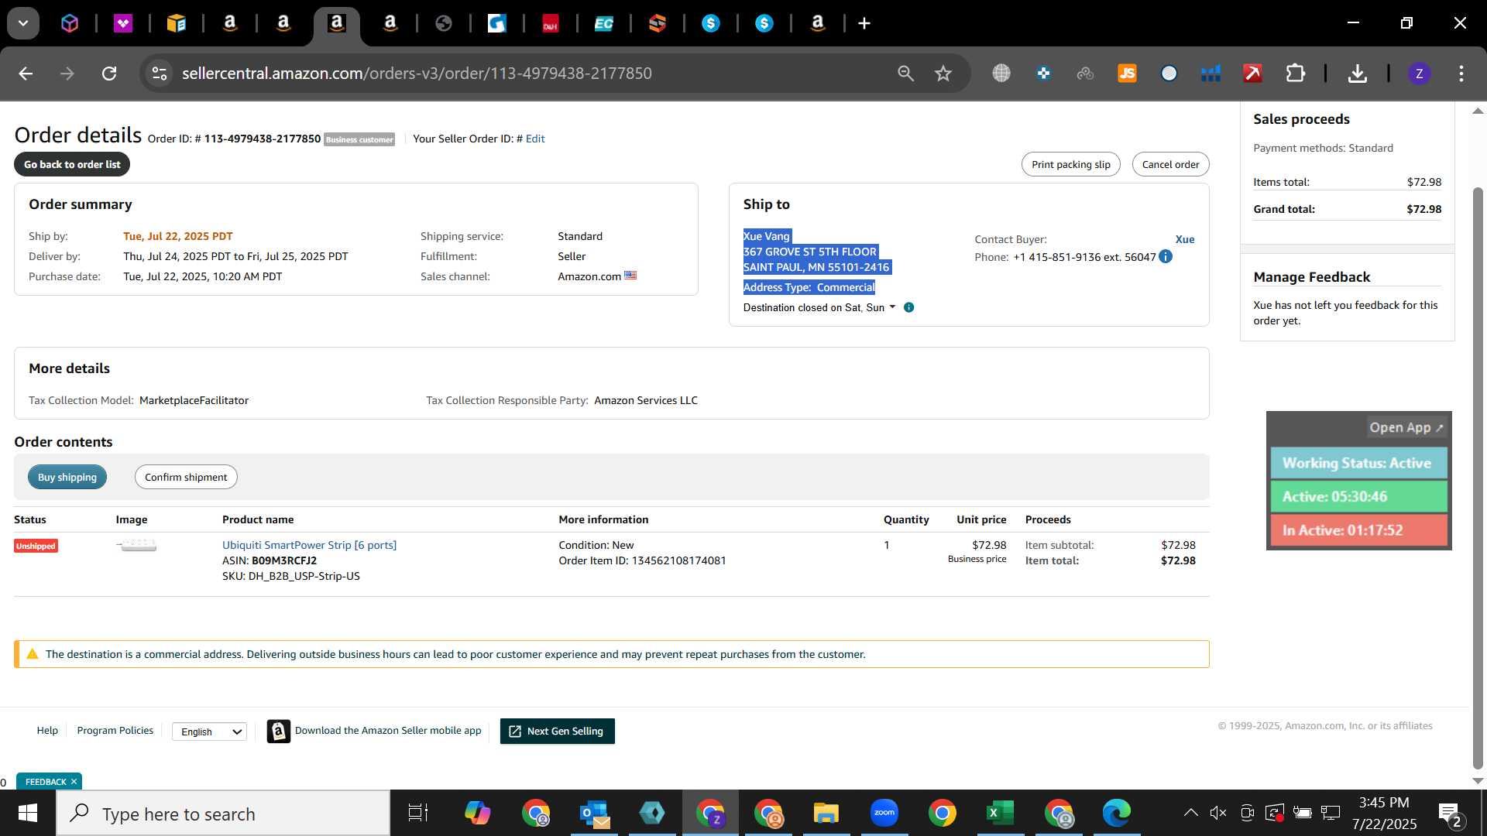The width and height of the screenshot is (1487, 836).
Task: Click the Windows search box
Action: (x=224, y=813)
